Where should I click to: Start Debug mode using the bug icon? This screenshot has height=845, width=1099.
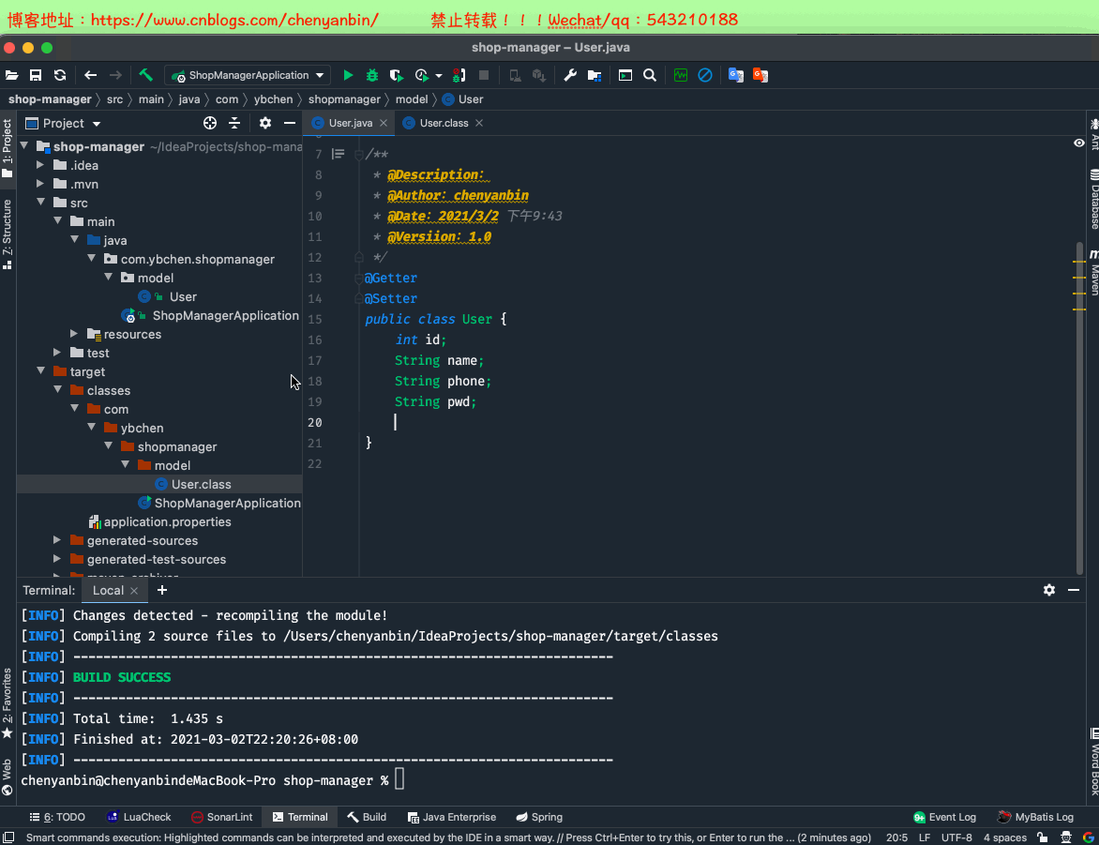pos(372,75)
